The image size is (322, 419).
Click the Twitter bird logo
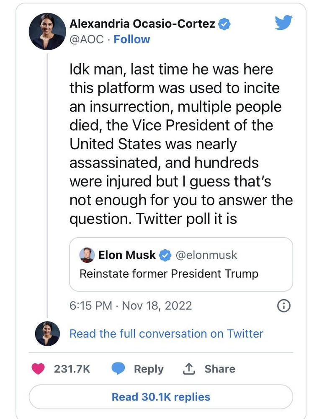coord(283,23)
